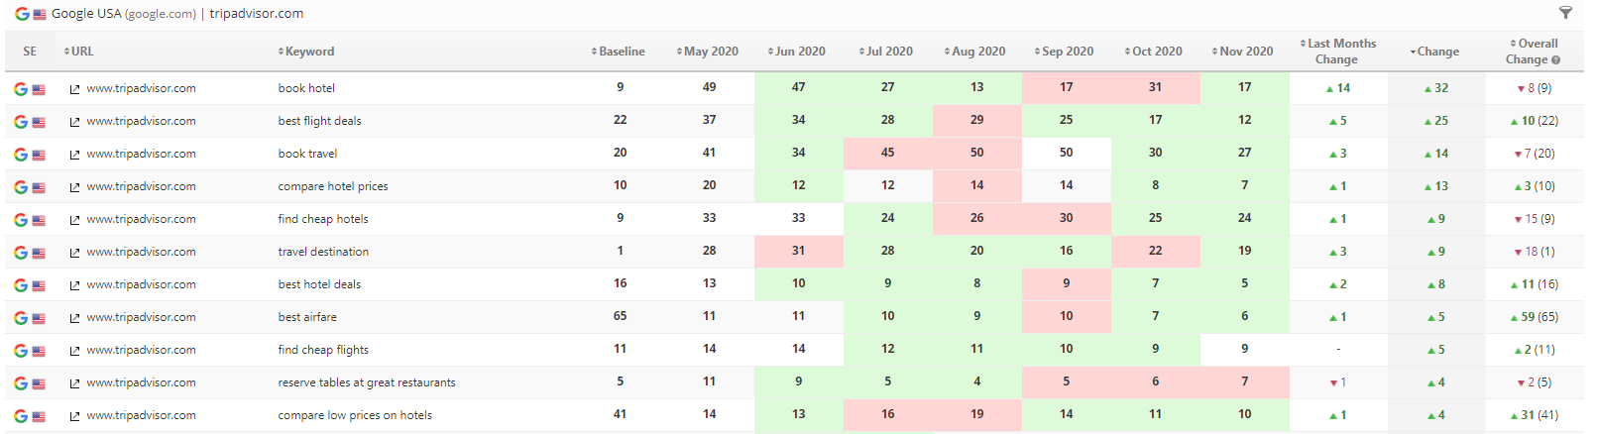Click external link icon for best flight deals
The width and height of the screenshot is (1597, 434).
click(x=74, y=122)
